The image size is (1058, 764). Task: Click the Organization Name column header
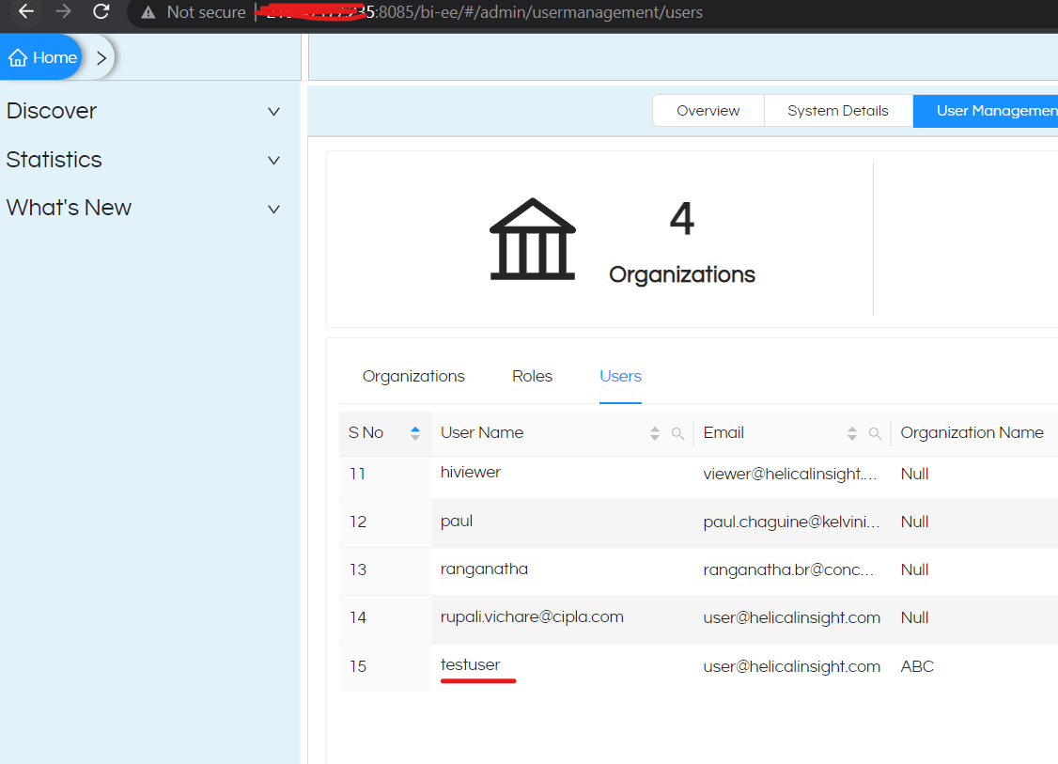[972, 432]
